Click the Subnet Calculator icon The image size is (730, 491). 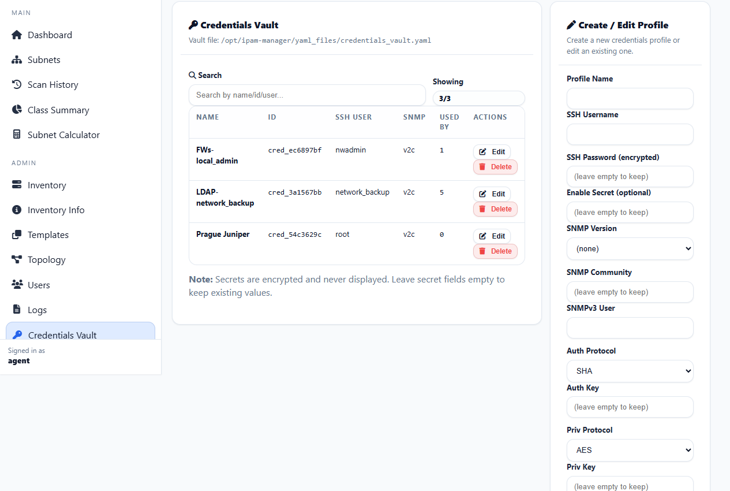[x=17, y=135]
